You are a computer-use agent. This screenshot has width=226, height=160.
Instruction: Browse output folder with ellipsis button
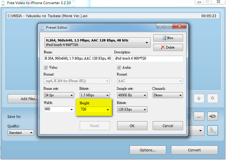(x=199, y=116)
